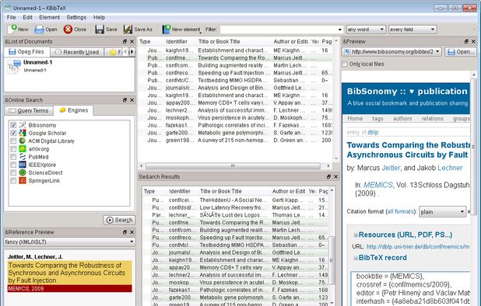Open the 'any word' filter dropdown
Viewport: 481px width, 306px height.
(x=366, y=30)
